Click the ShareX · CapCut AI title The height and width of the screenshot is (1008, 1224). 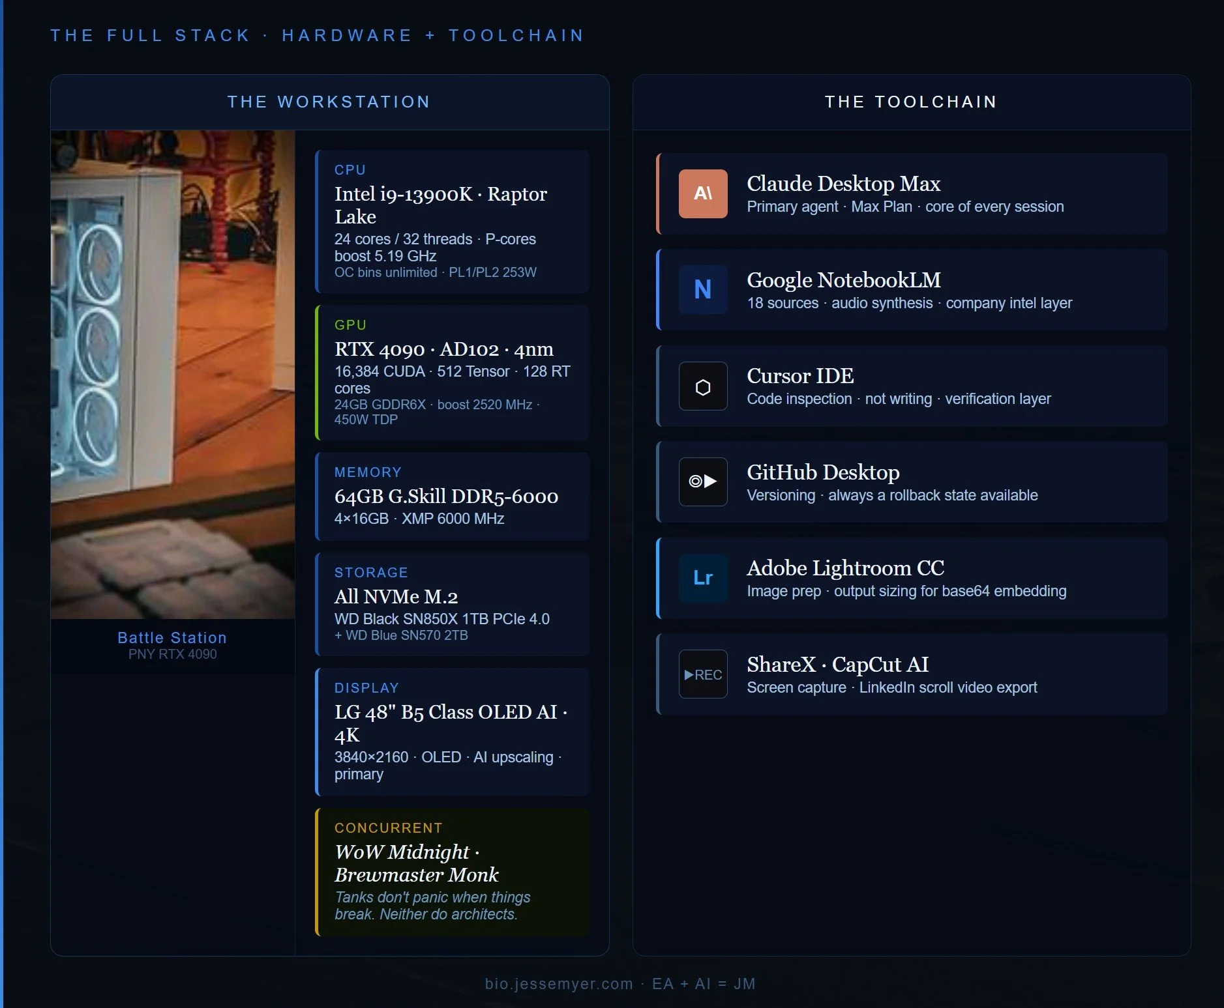tap(837, 665)
